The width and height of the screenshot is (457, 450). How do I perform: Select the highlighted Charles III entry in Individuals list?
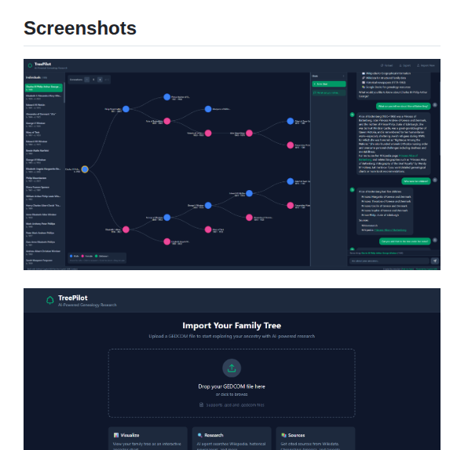pyautogui.click(x=44, y=88)
